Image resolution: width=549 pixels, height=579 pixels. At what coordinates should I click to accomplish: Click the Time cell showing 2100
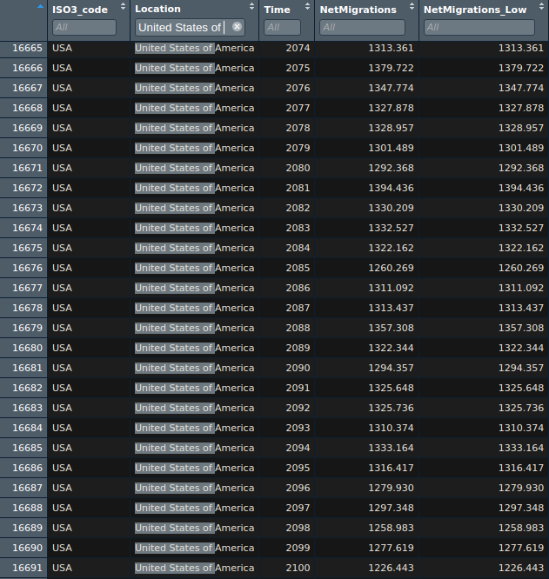(x=298, y=568)
